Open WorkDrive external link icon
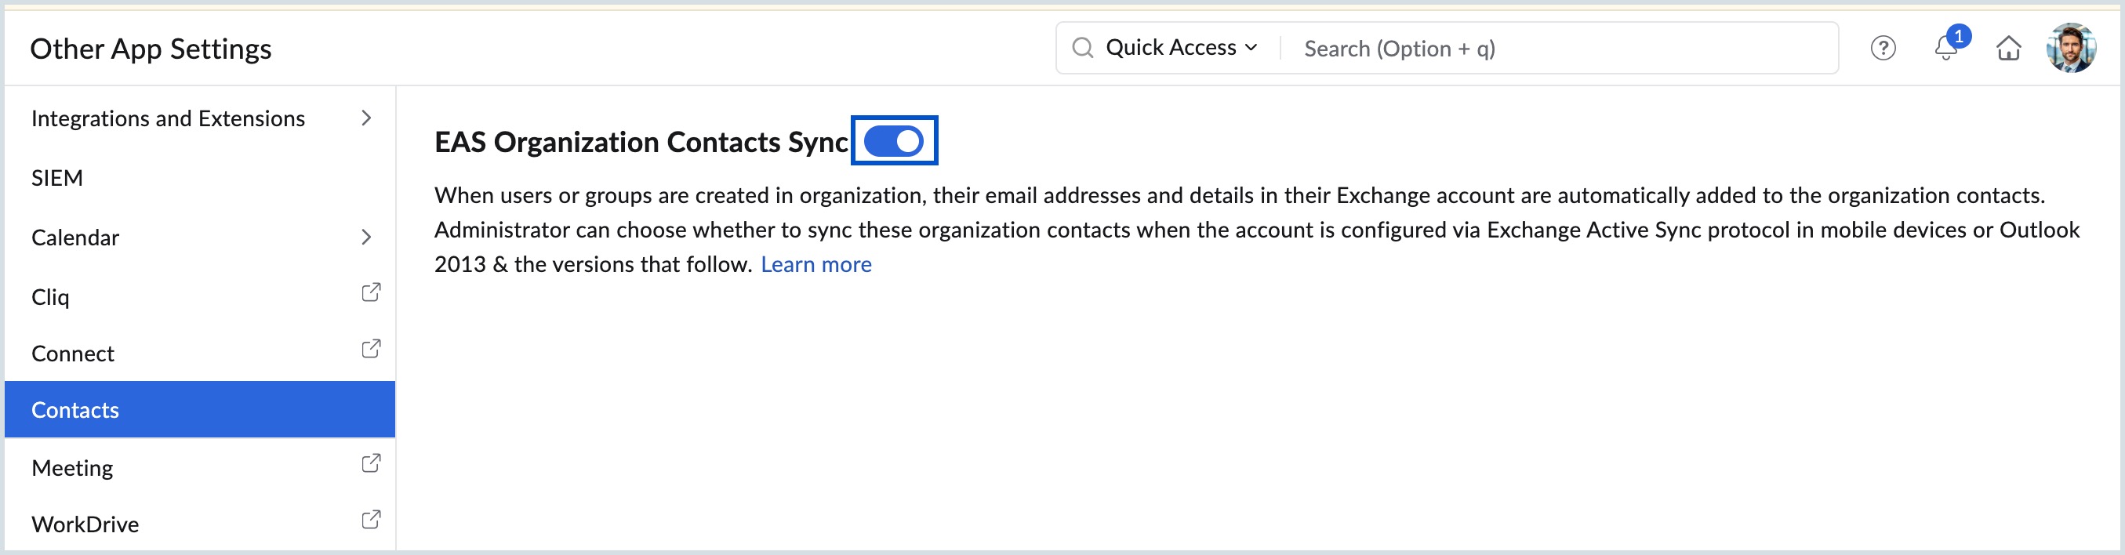The width and height of the screenshot is (2125, 555). 371,520
